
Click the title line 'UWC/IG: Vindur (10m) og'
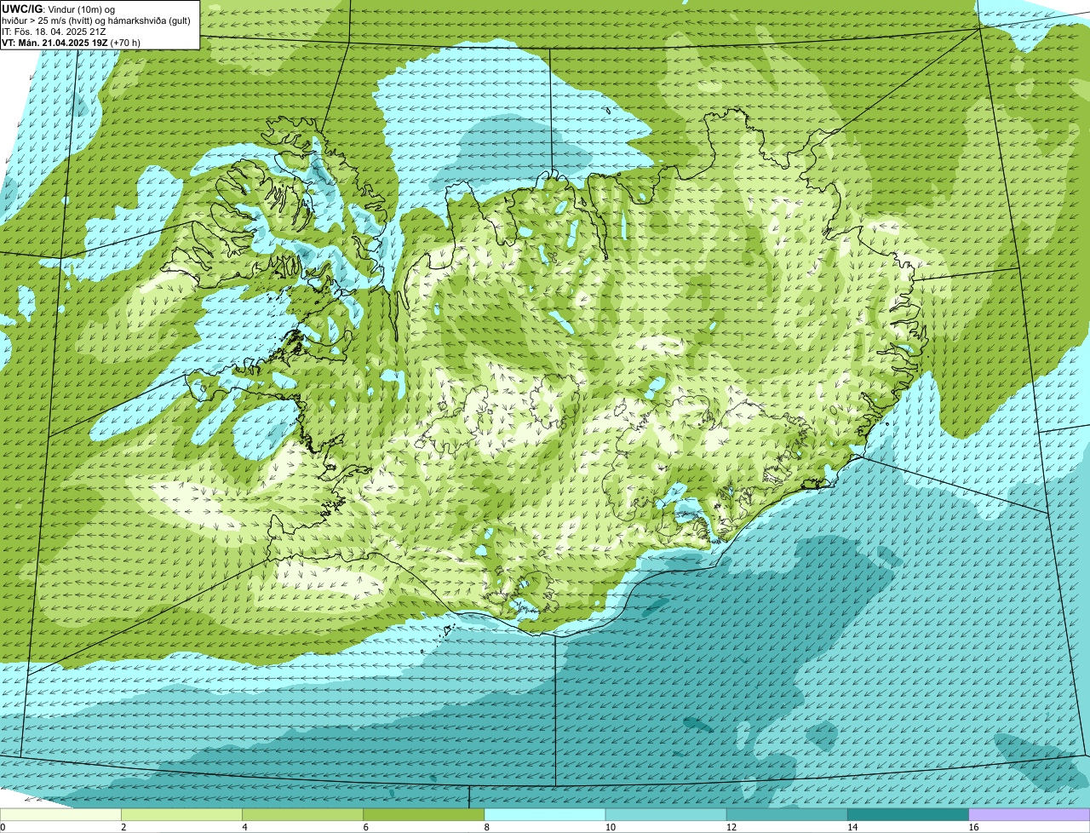59,9
